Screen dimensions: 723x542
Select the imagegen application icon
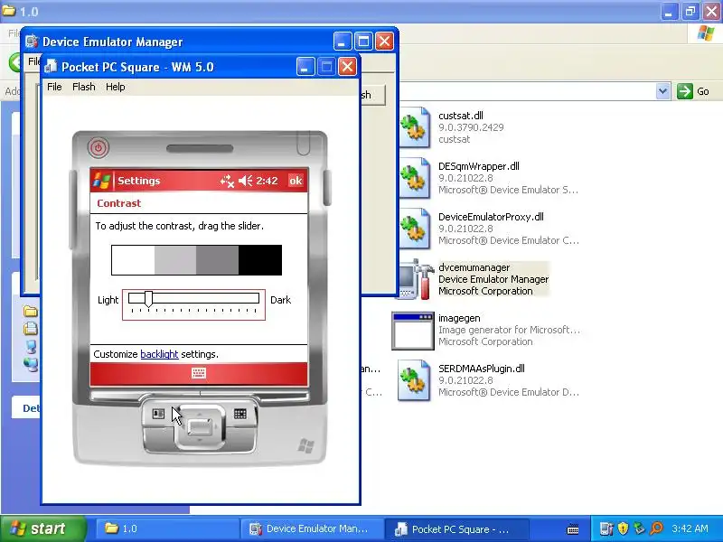tap(413, 331)
